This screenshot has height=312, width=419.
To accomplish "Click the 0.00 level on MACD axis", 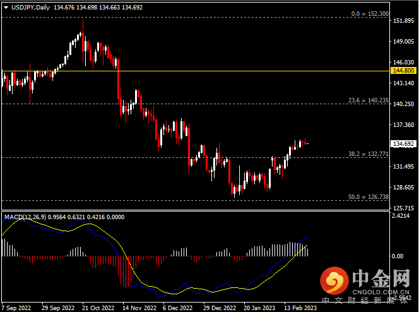I will coord(398,256).
